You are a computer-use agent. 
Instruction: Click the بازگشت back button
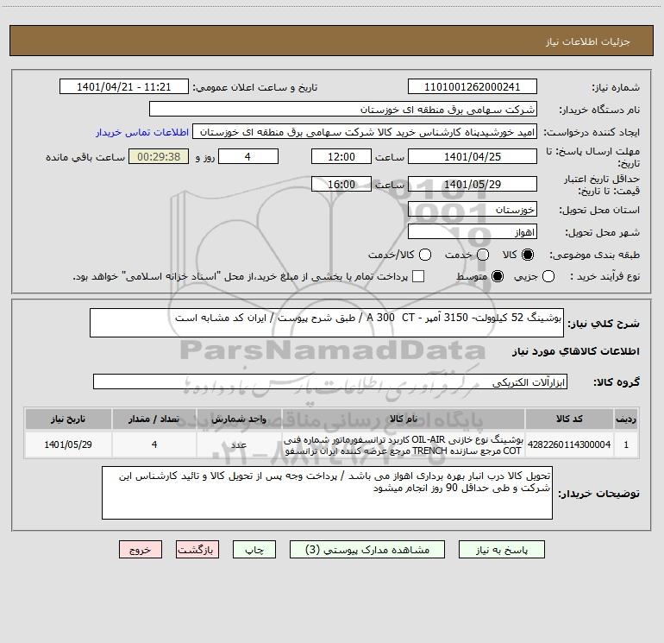[197, 550]
